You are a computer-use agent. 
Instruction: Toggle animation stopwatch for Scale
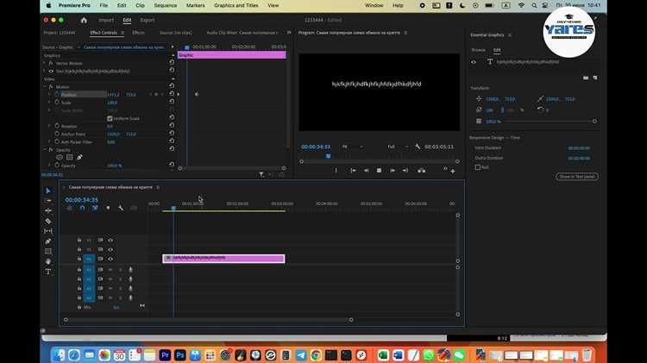57,103
